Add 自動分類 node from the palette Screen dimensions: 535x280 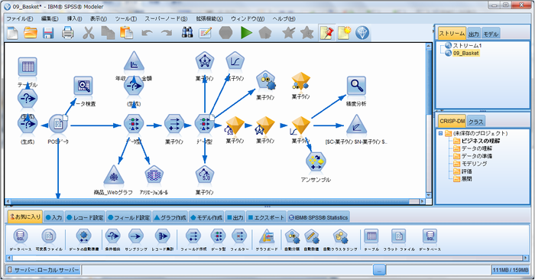[x=292, y=236]
